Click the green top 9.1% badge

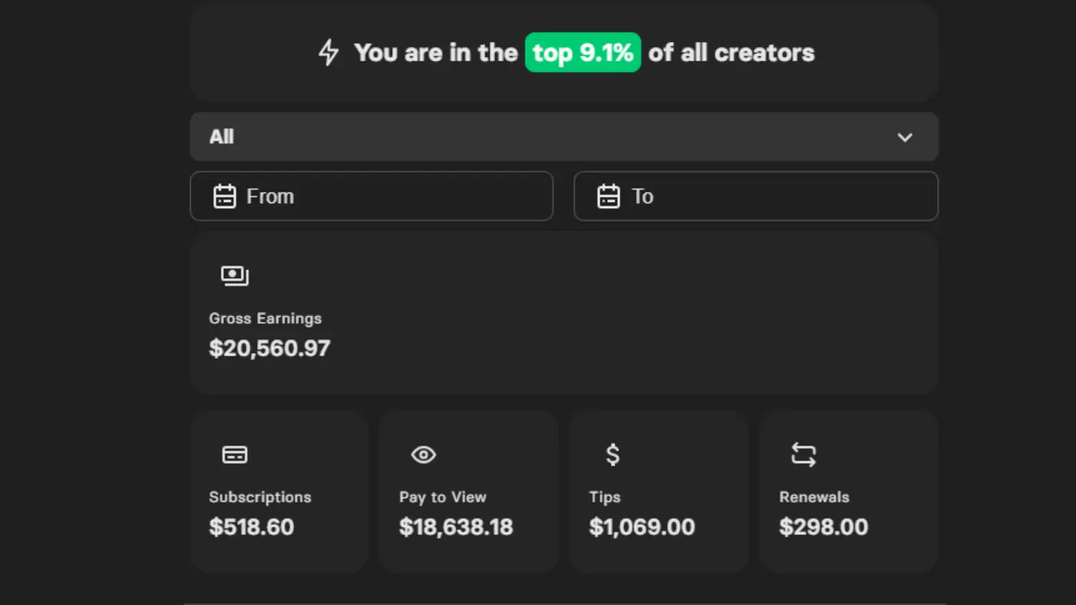point(582,52)
